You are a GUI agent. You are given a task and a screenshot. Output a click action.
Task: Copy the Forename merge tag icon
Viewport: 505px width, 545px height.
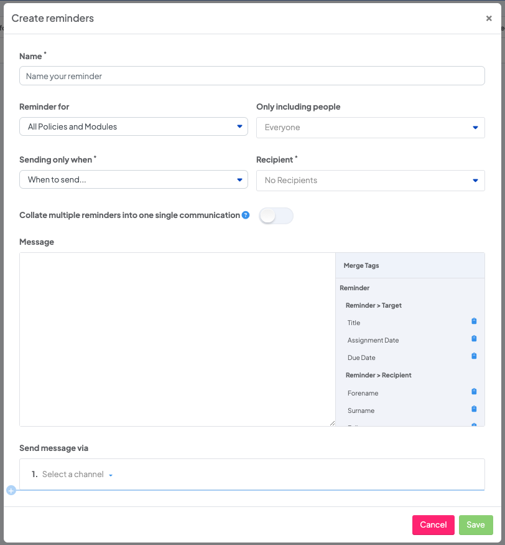tap(474, 392)
